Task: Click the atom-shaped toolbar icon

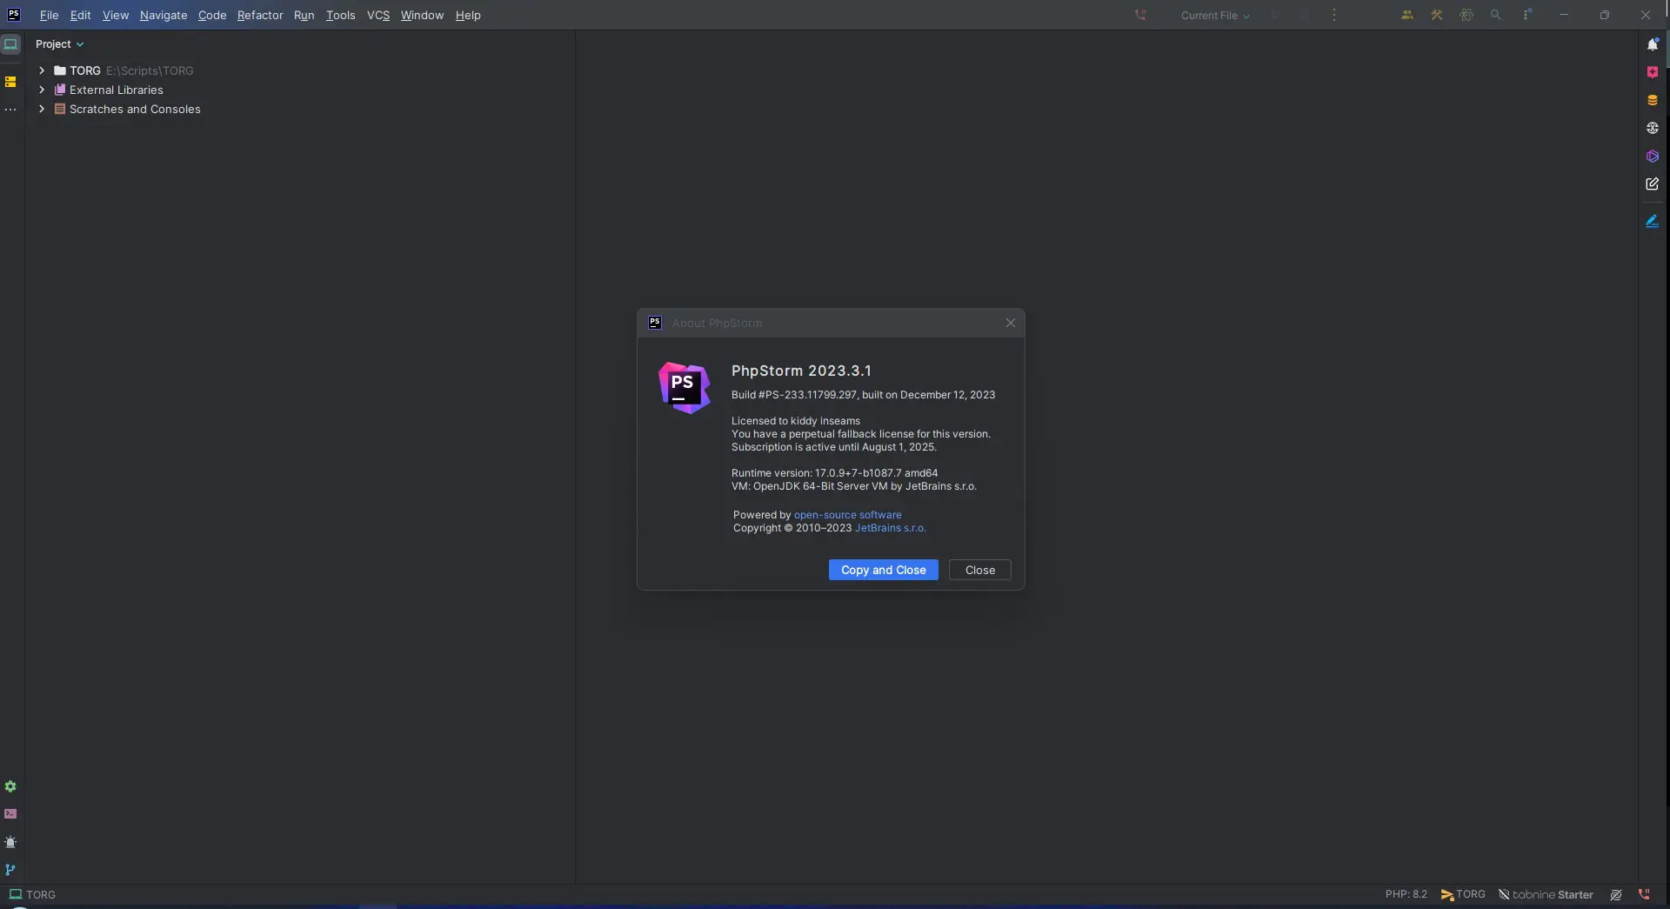Action: tap(1466, 16)
